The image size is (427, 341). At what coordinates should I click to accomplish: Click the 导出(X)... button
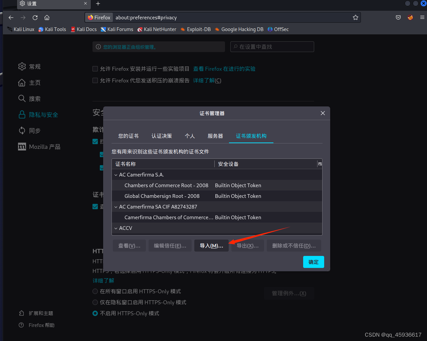click(248, 246)
